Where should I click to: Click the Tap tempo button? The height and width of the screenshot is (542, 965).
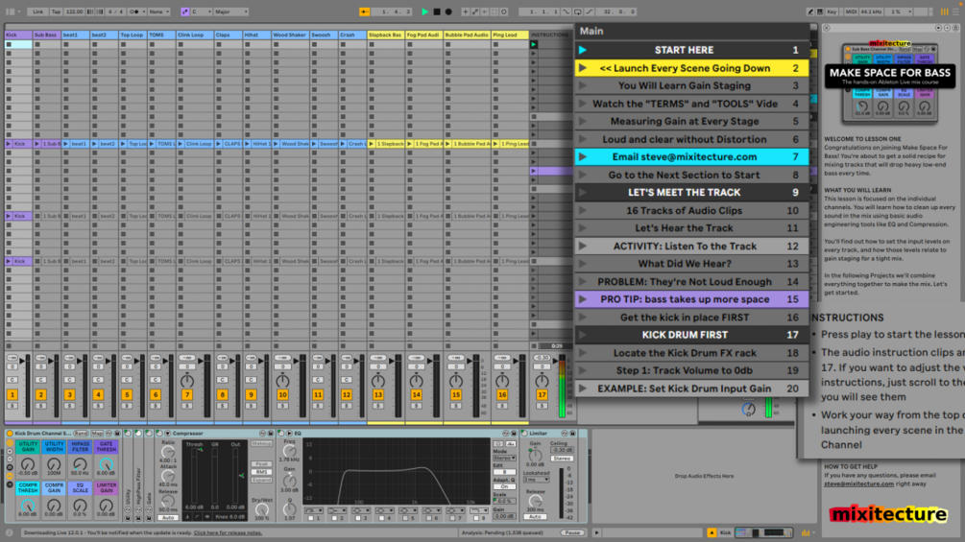click(56, 12)
